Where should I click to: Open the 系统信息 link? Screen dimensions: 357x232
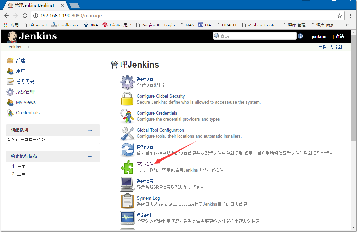(145, 181)
